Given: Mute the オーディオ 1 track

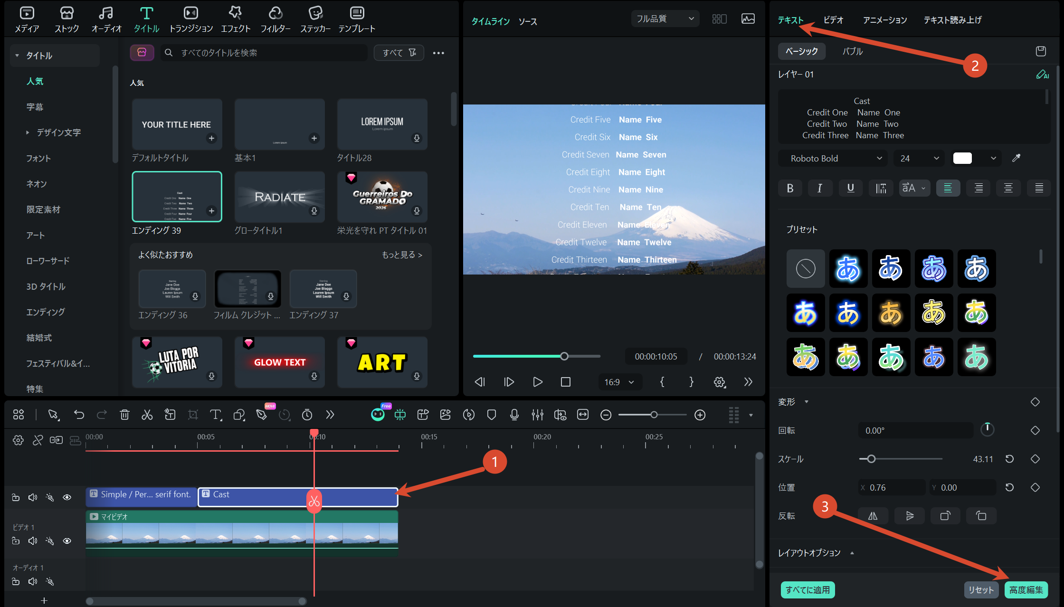Looking at the screenshot, I should pos(33,582).
